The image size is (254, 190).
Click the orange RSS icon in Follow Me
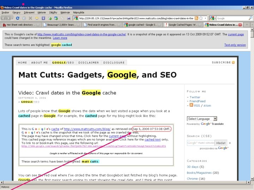(191, 105)
